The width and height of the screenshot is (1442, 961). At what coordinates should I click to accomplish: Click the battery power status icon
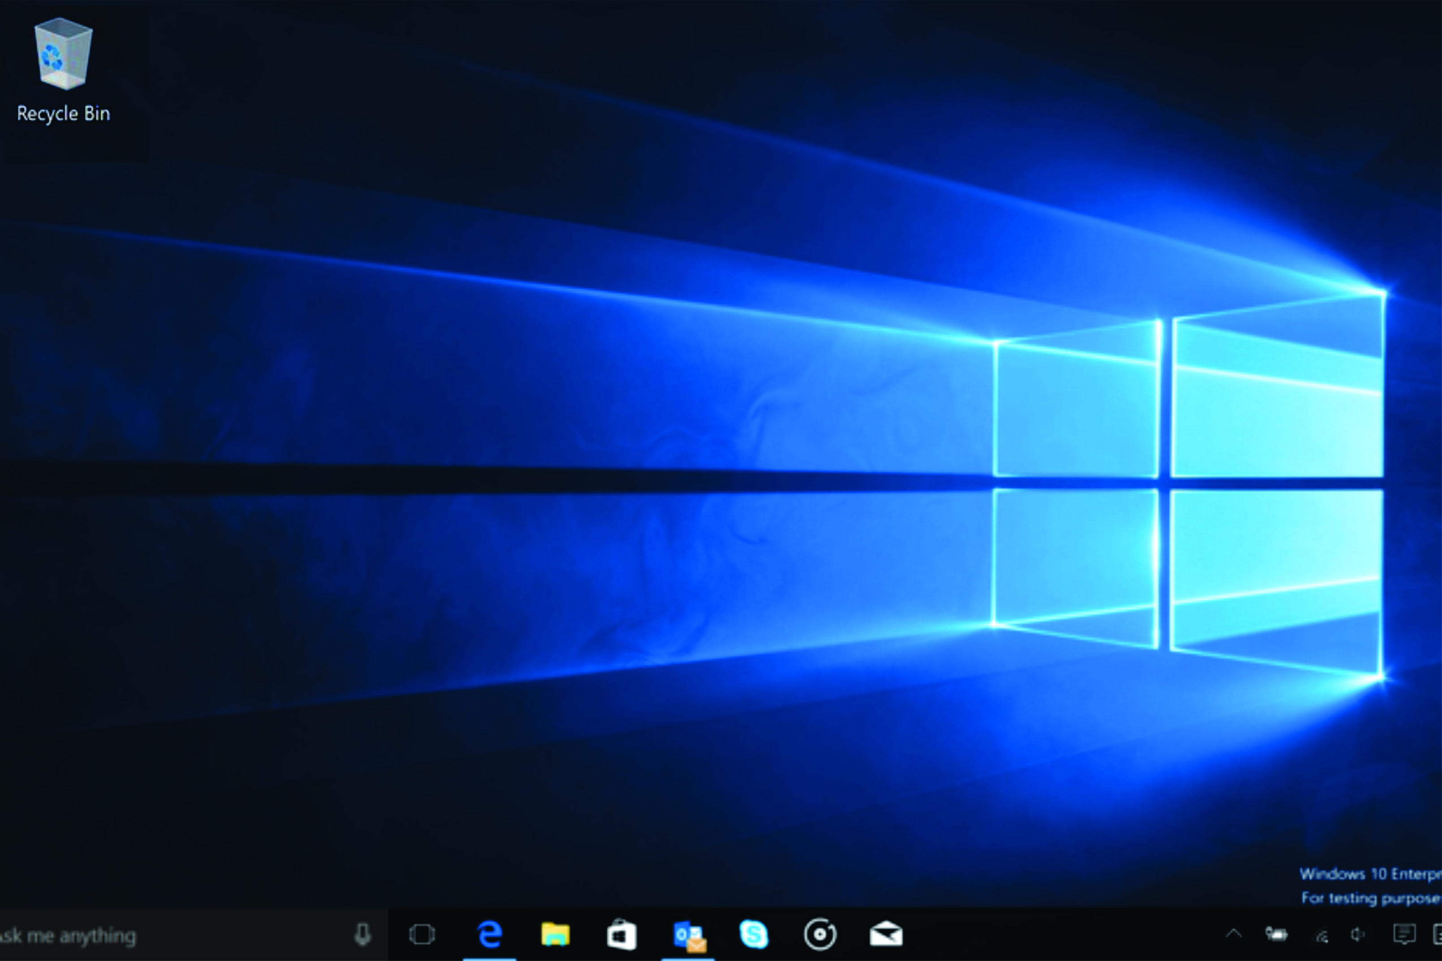pyautogui.click(x=1277, y=935)
